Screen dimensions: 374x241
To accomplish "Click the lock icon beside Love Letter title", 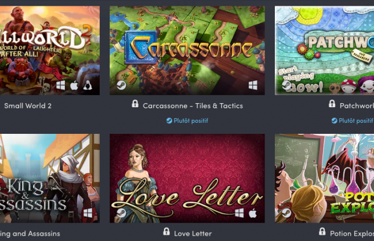I will (x=166, y=232).
